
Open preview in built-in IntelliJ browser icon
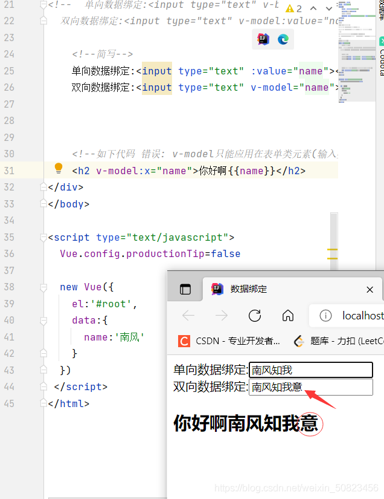coord(263,39)
